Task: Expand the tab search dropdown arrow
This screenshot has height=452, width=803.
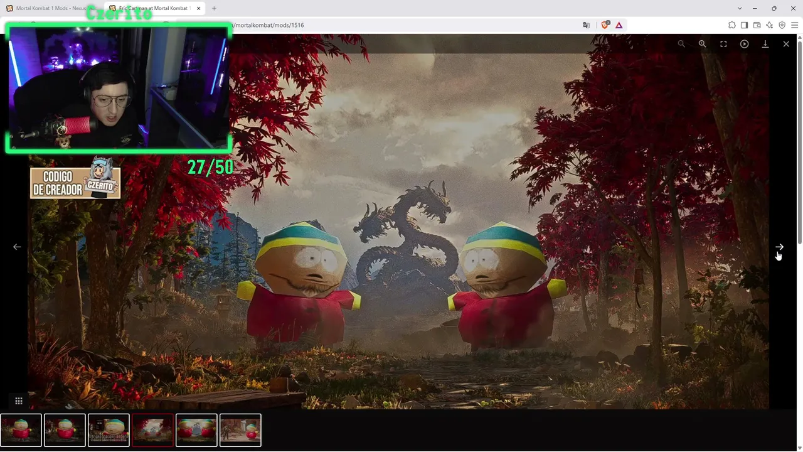Action: pyautogui.click(x=740, y=8)
